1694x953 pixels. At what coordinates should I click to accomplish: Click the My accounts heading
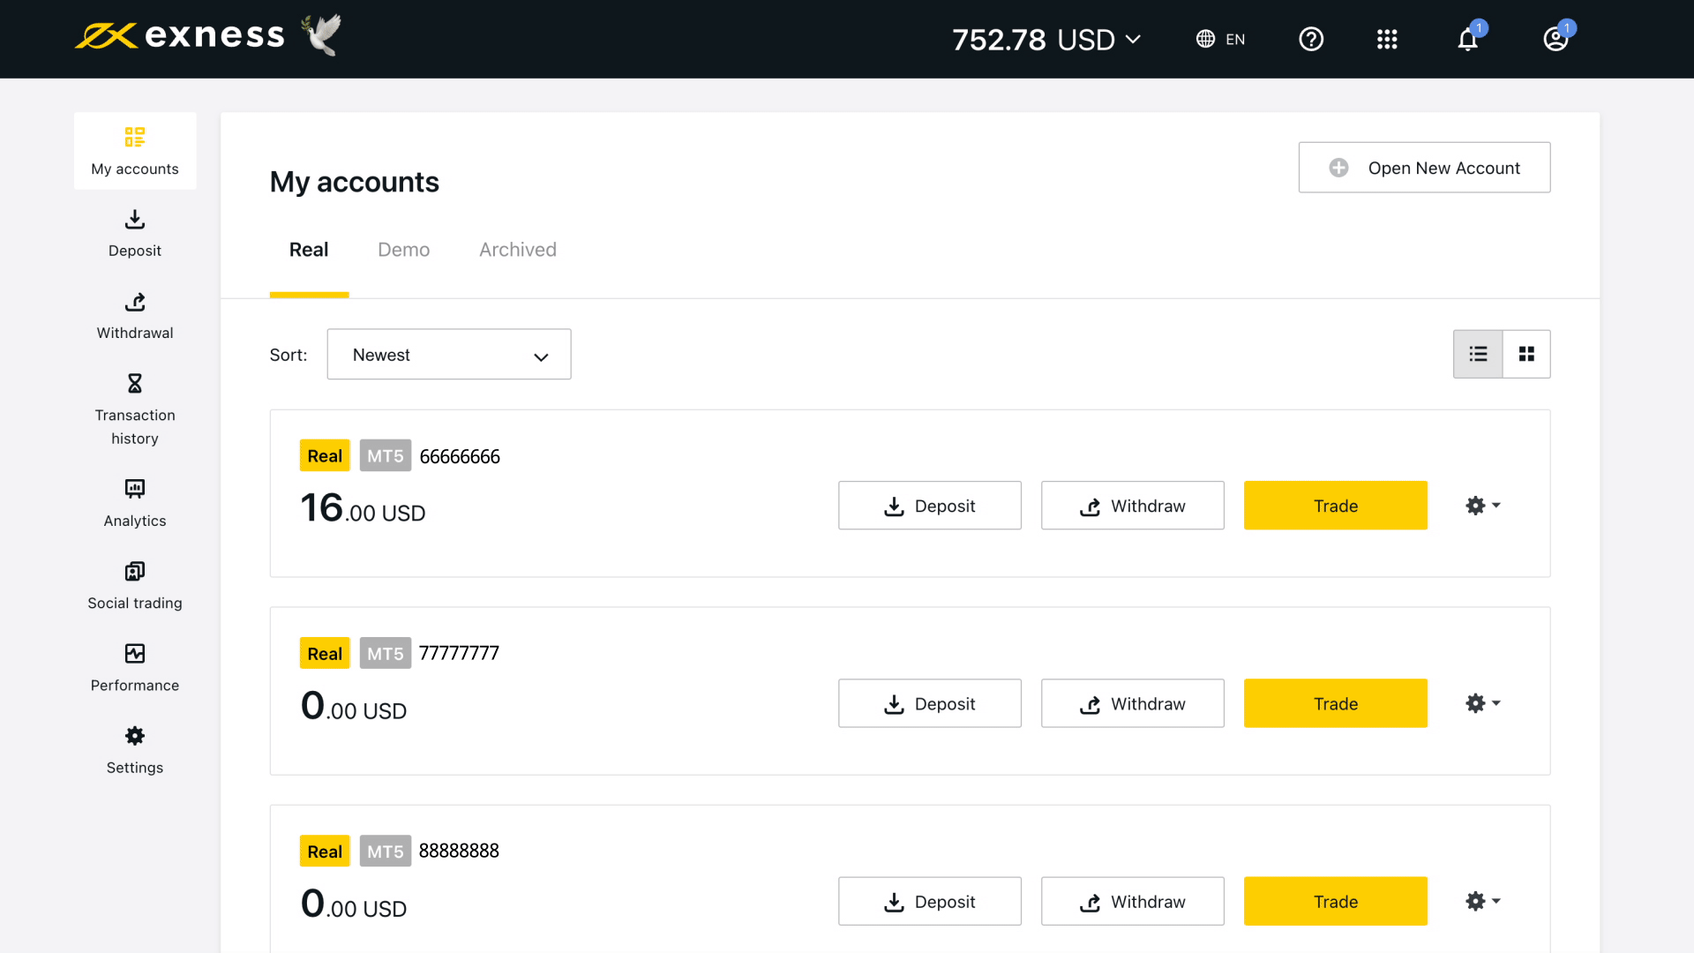355,182
